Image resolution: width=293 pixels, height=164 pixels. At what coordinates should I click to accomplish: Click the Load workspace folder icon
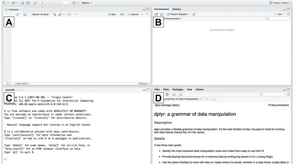[156, 14]
